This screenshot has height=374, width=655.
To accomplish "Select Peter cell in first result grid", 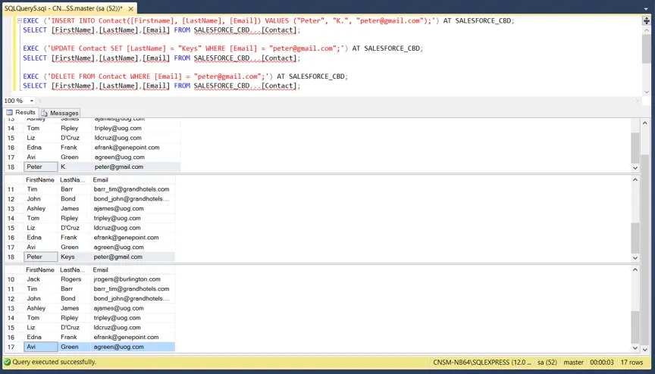I will point(40,167).
